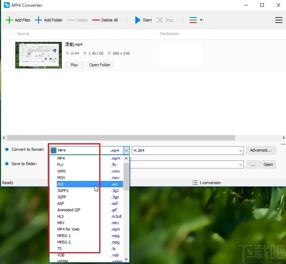Maximize the MP4 Converter window

pos(262,5)
